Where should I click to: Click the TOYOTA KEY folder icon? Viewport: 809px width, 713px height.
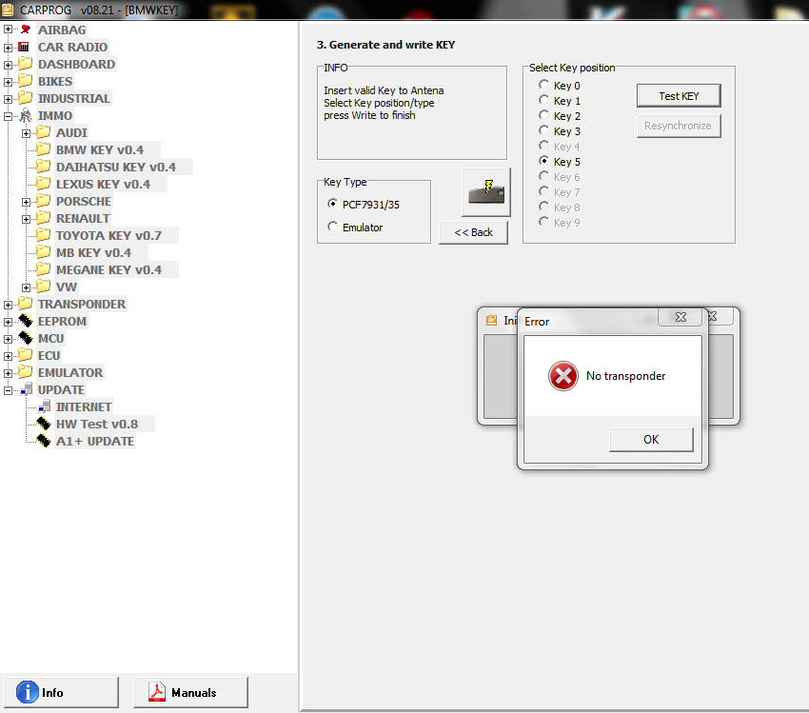pos(44,235)
